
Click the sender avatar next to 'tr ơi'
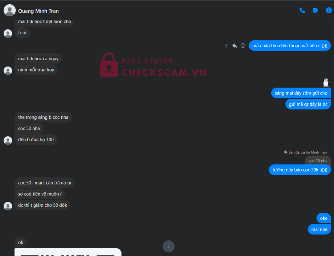click(x=8, y=34)
